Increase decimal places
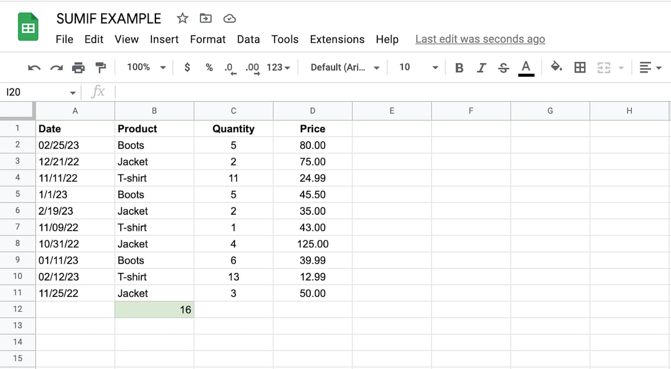The width and height of the screenshot is (671, 369). click(253, 68)
